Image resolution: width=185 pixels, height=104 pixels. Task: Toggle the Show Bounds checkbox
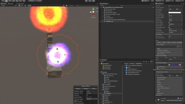[75, 103]
